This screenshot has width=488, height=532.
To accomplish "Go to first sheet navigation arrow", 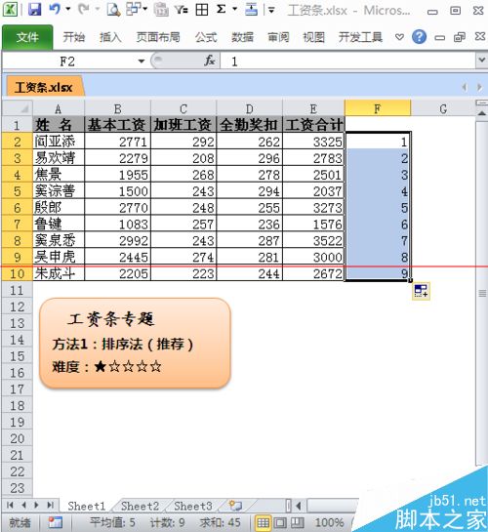I will point(10,506).
